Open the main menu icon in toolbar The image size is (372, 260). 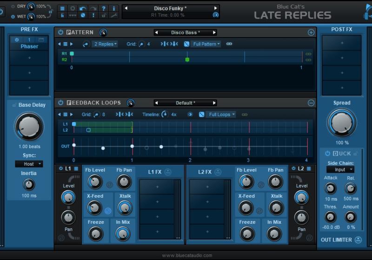pyautogui.click(x=62, y=8)
